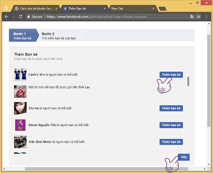Click the Thu Ha name link

click(33, 108)
